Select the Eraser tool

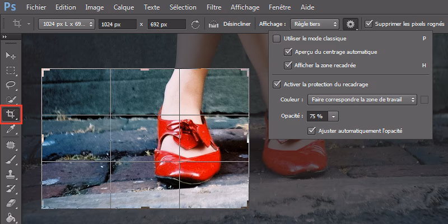pos(11,203)
